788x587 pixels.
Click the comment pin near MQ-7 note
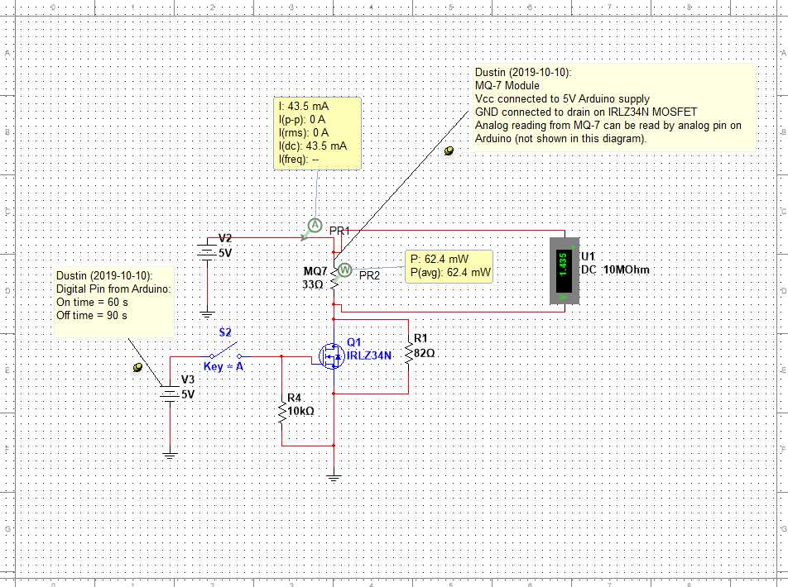(449, 150)
